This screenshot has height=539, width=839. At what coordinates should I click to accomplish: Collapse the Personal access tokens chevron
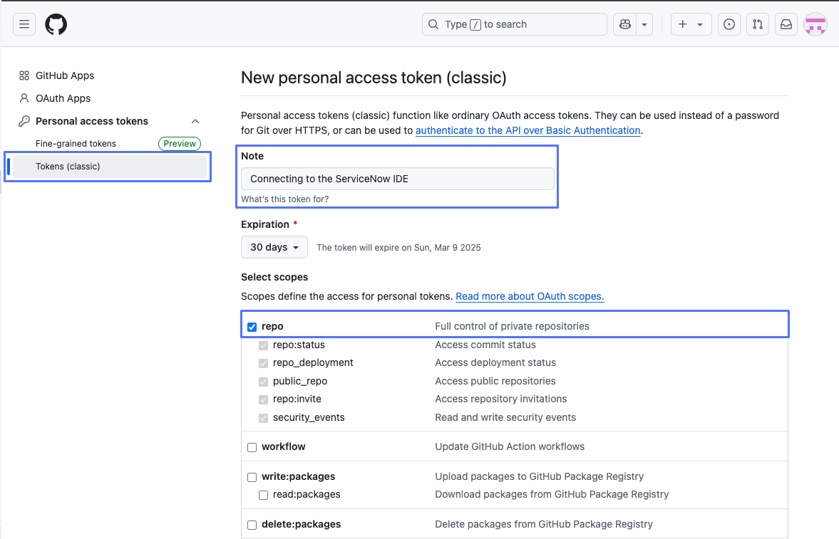pos(195,121)
